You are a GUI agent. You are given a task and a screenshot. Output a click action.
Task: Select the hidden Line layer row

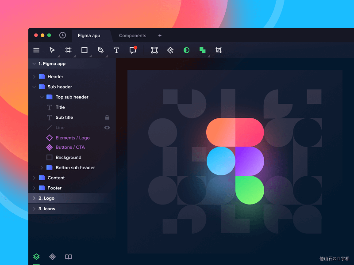click(72, 128)
